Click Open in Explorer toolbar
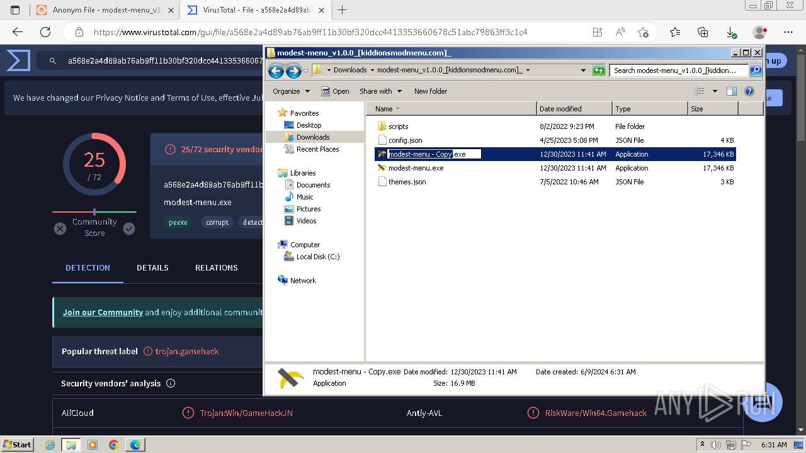Image resolution: width=806 pixels, height=453 pixels. pos(335,91)
